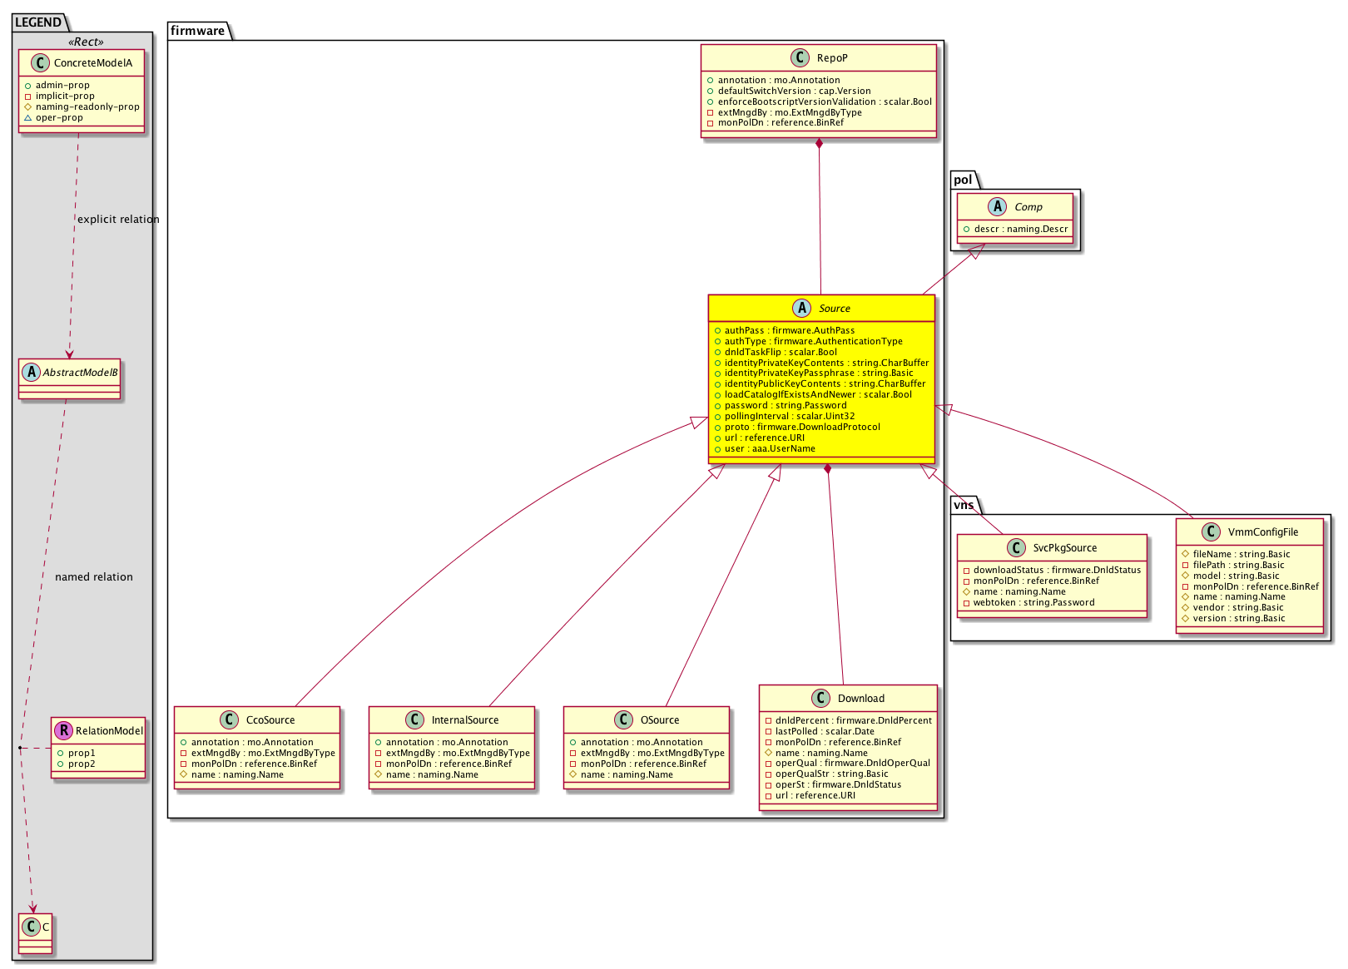Select the firmware package tab
Screen dimensions: 1348x969
[198, 31]
